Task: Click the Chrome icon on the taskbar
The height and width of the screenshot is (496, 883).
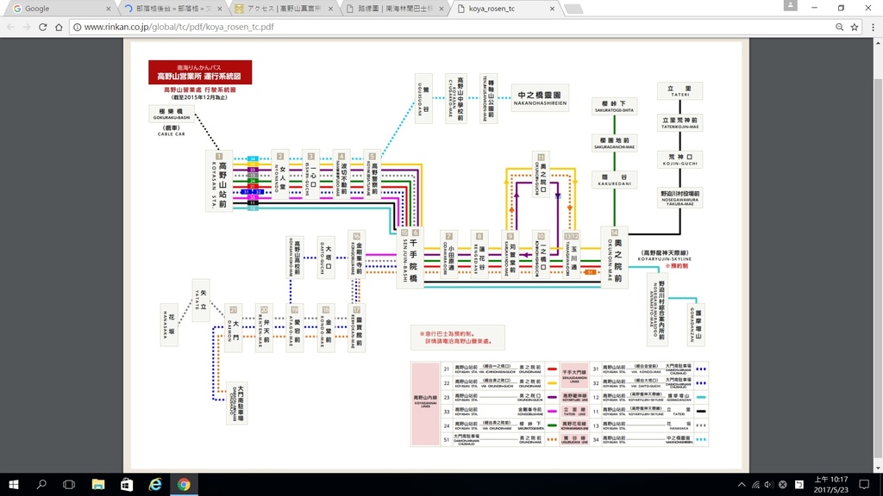Action: (184, 484)
